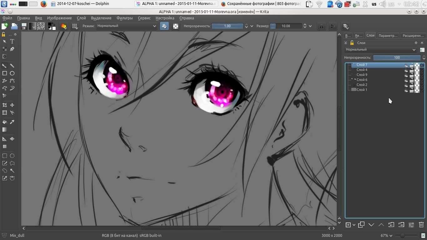Save the document with the floppy disk icon
Viewport: 427px width, 240px height.
tap(24, 26)
